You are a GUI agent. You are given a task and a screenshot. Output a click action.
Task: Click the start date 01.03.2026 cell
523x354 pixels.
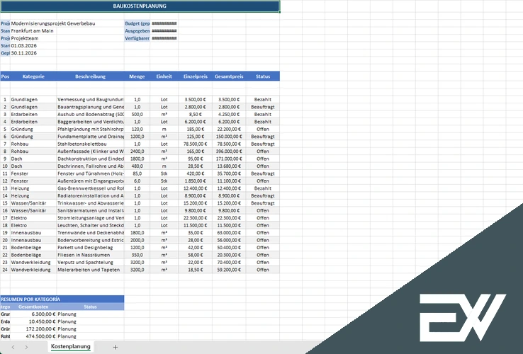24,46
